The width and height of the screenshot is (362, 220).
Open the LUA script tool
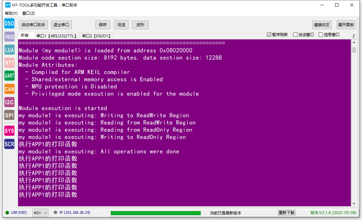tap(10, 50)
